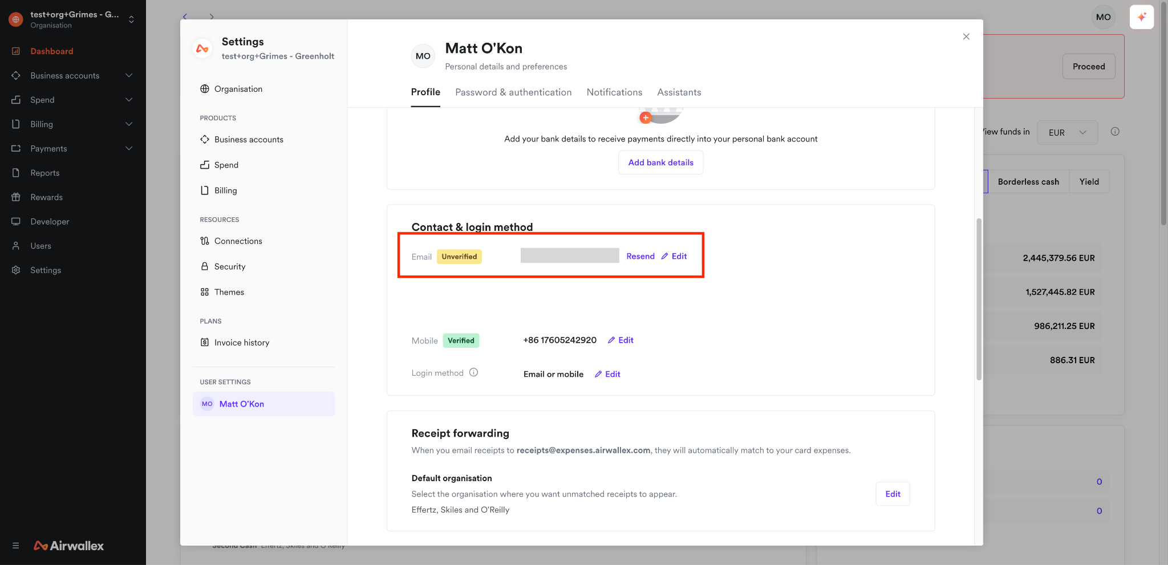Click the Proceed button
The height and width of the screenshot is (565, 1168).
tap(1089, 67)
